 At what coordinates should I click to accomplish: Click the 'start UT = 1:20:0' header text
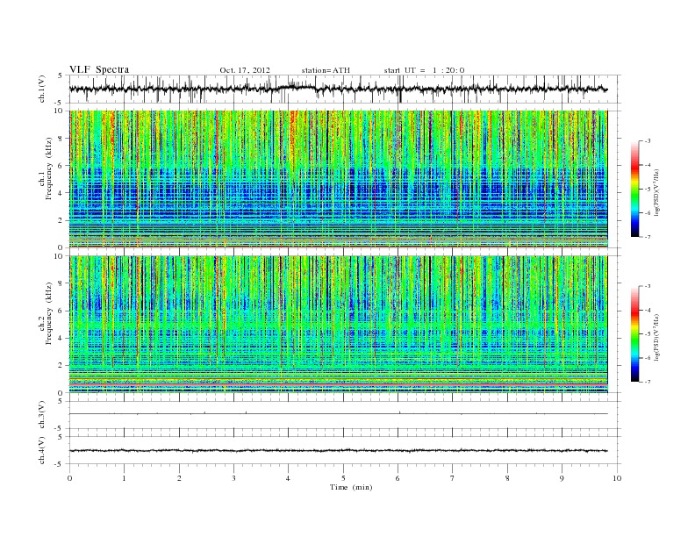(x=424, y=70)
